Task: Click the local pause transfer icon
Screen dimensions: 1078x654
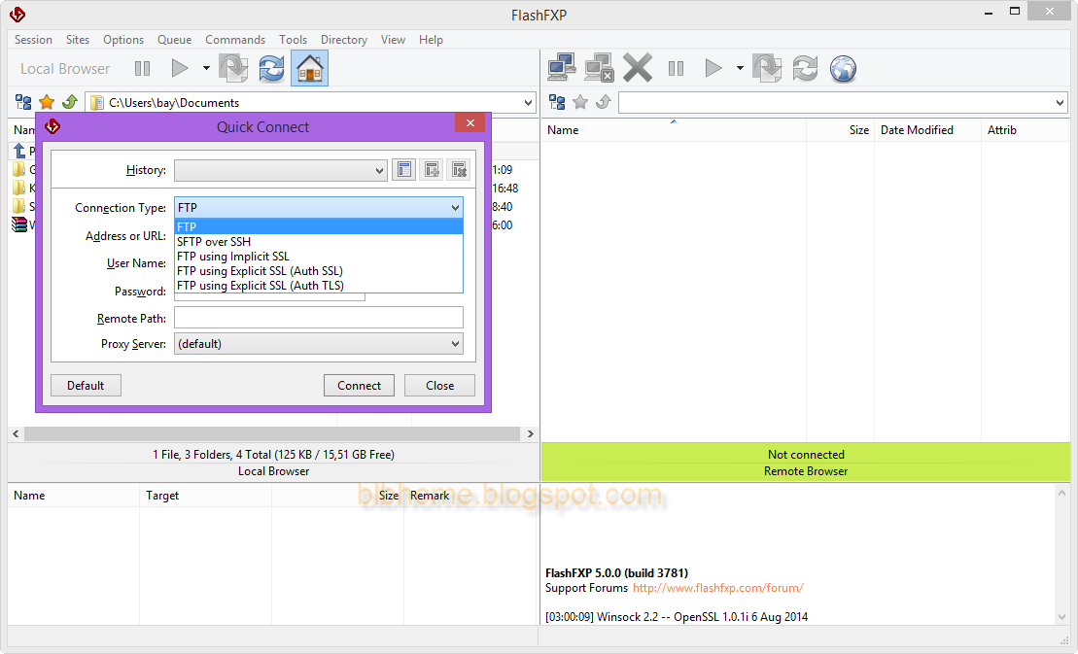Action: coord(142,69)
